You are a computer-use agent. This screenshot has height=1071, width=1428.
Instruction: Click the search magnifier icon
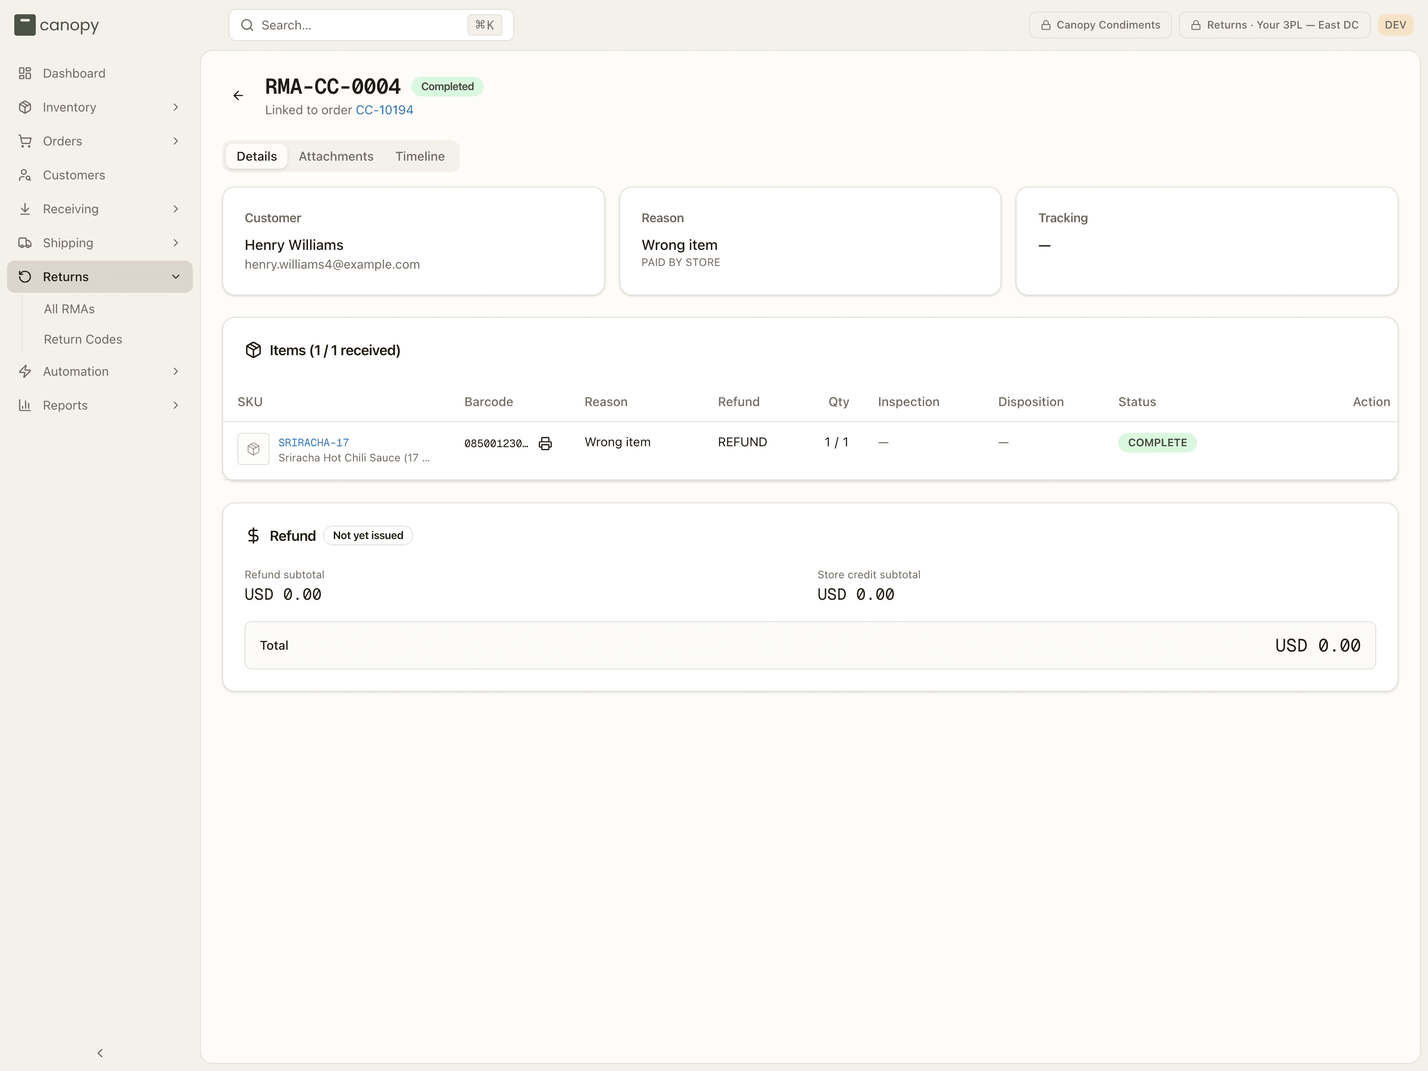point(247,25)
